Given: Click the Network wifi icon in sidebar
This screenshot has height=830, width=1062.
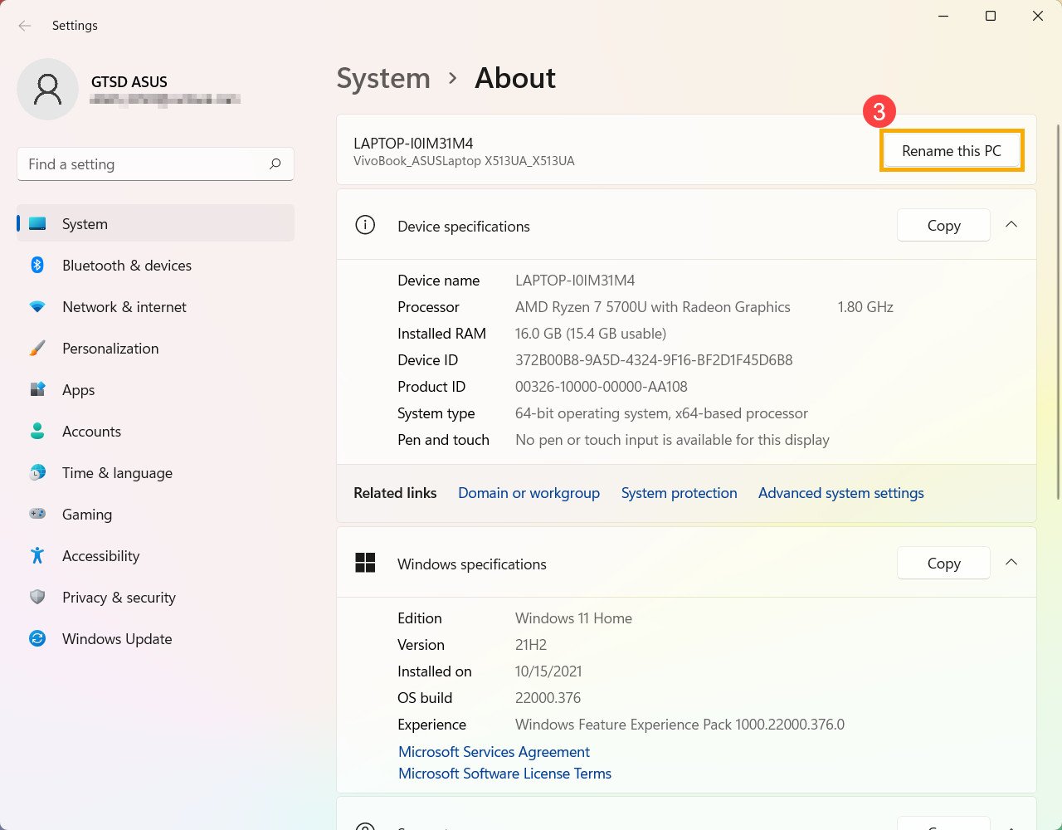Looking at the screenshot, I should pos(37,307).
